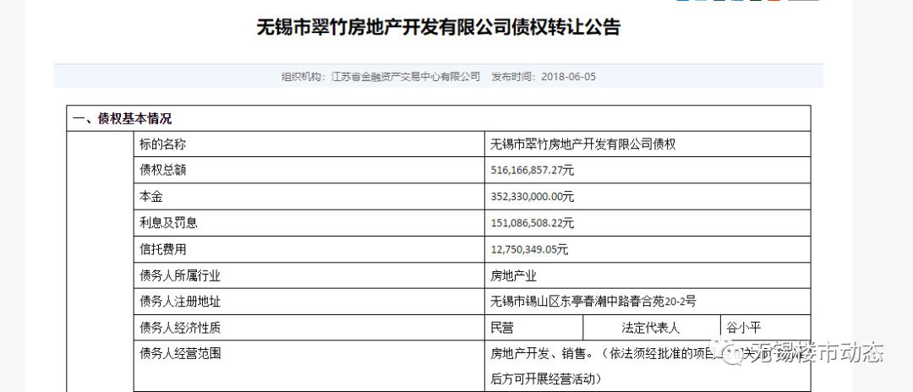Click the 法定代表人 label cell
Viewport: 913px width, 392px height.
click(x=652, y=328)
